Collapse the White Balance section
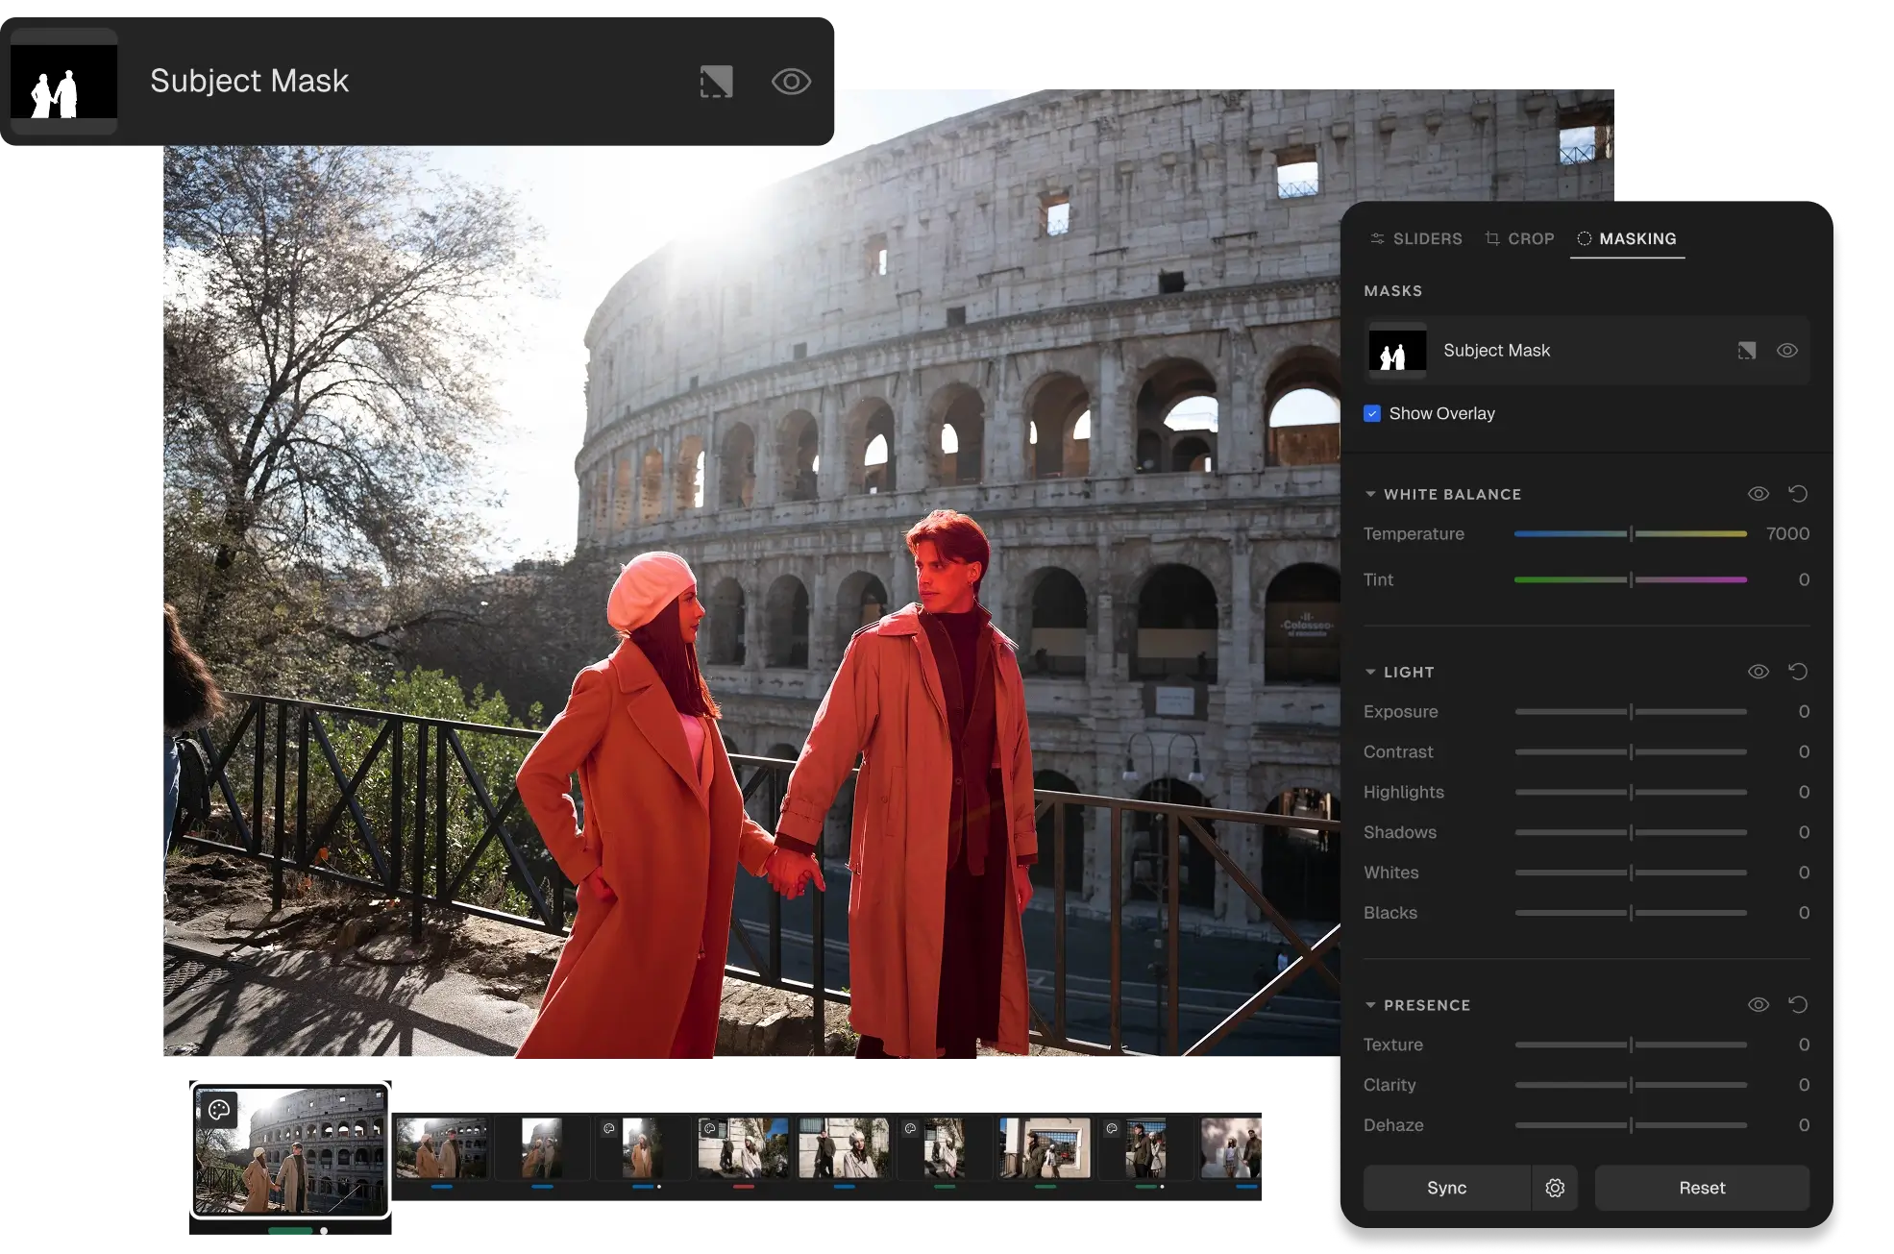The width and height of the screenshot is (1894, 1254). pyautogui.click(x=1370, y=494)
